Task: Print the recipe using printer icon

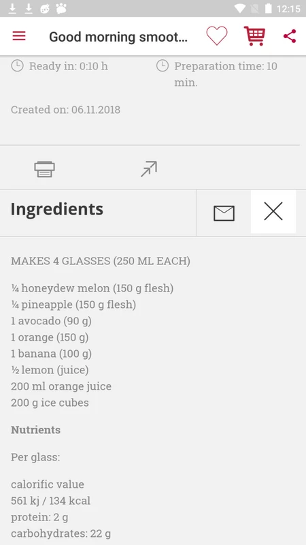Action: (44, 169)
